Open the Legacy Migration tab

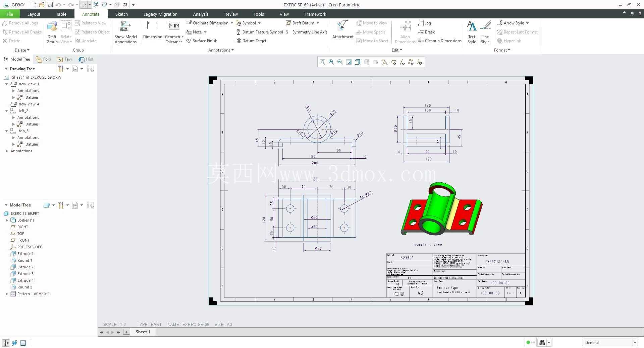160,14
